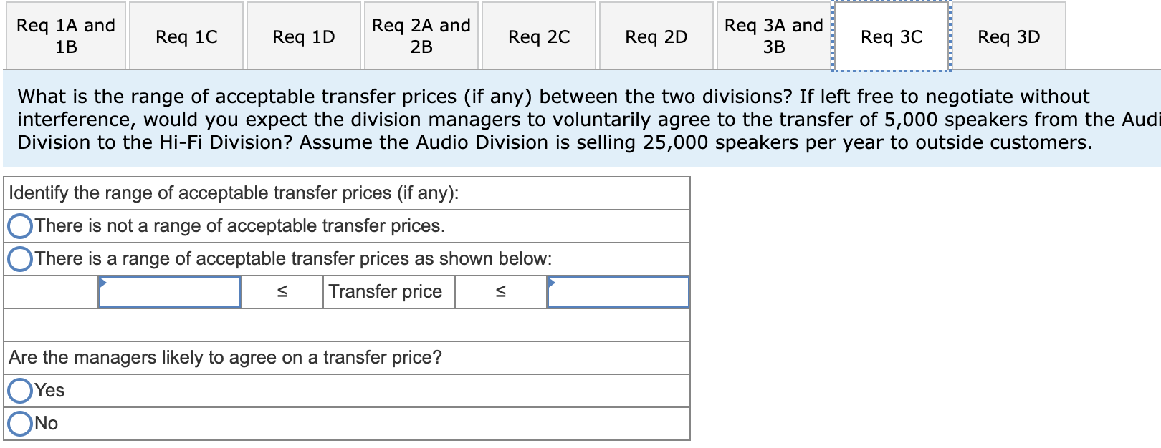
Task: Choose No for managers agreeing on transfer price
Action: click(x=19, y=423)
